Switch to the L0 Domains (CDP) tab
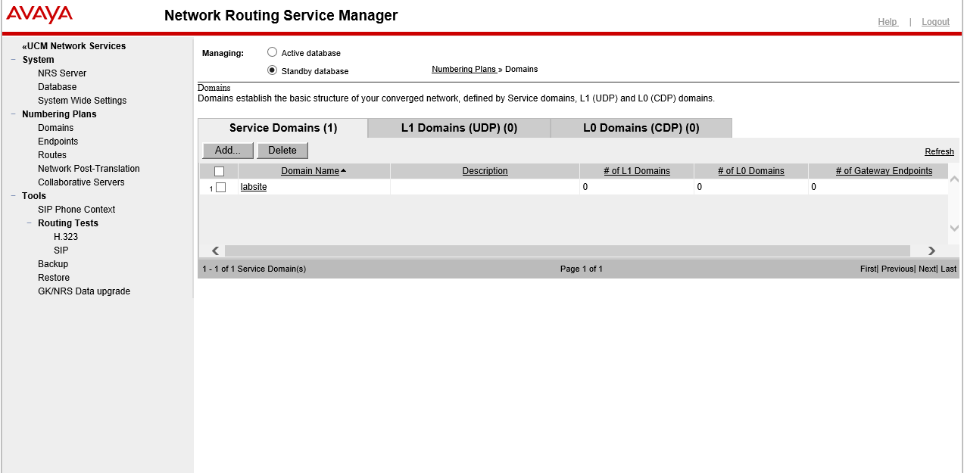Viewport: 964px width, 473px height. click(641, 128)
